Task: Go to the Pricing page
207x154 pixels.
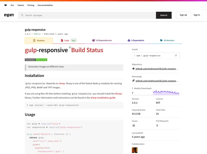Action: (x=31, y=5)
